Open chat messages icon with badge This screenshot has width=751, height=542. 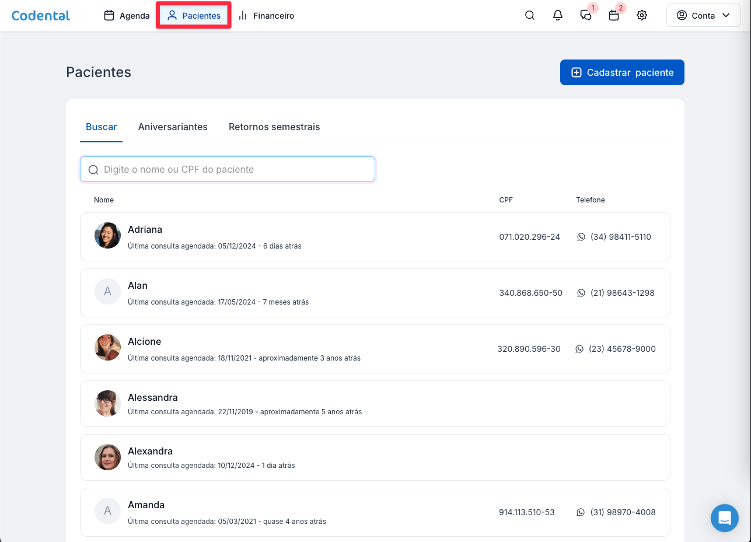586,16
